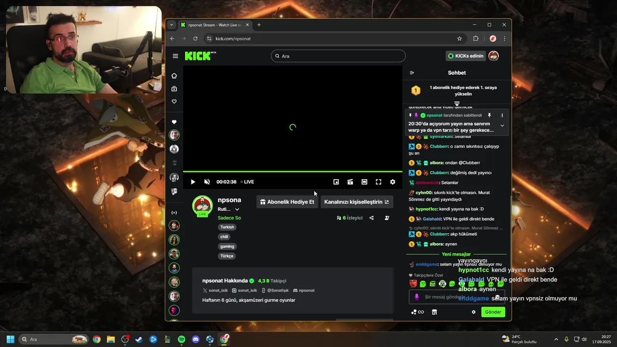
Task: Click the chat message input field
Action: pos(456,297)
